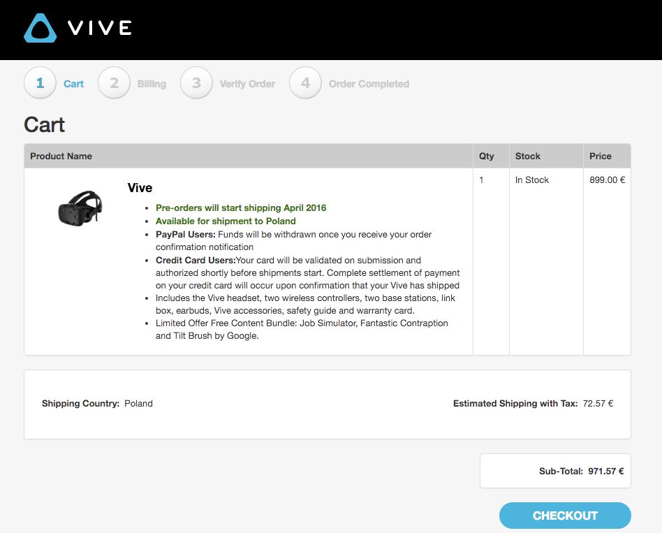662x533 pixels.
Task: Click the Cart page heading
Action: point(44,124)
